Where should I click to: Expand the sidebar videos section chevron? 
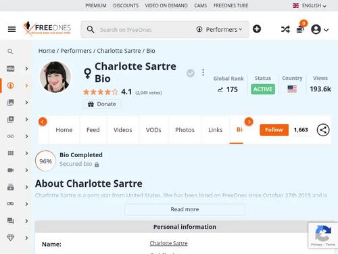tap(26, 119)
